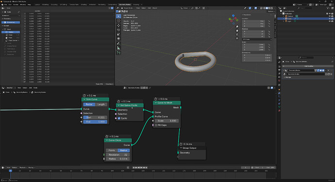
Task: Adjust the End factor slider on Trim Curve
Action: click(95, 121)
